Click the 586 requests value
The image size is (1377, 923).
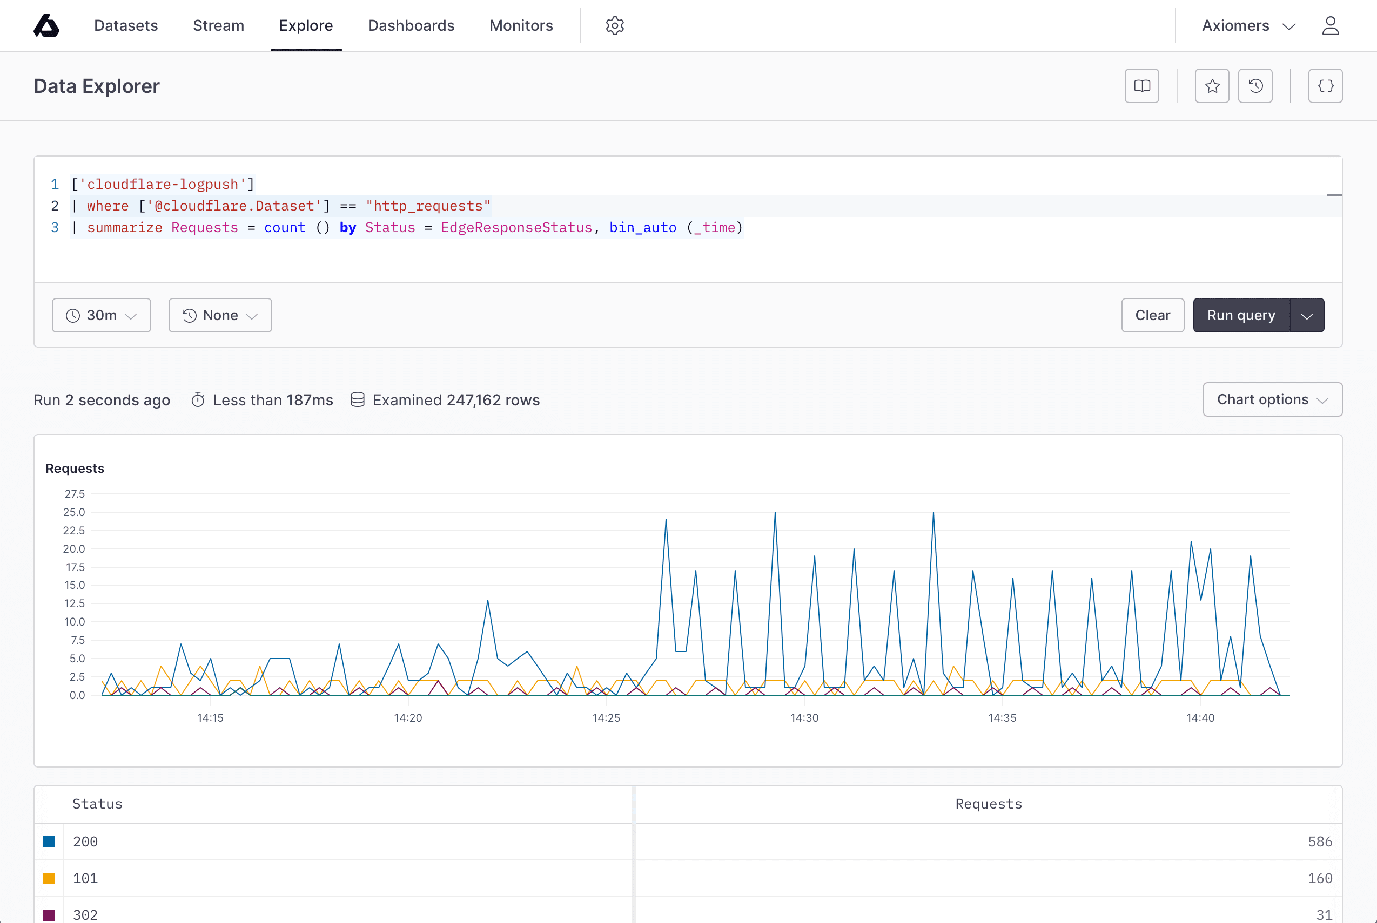(x=1320, y=842)
